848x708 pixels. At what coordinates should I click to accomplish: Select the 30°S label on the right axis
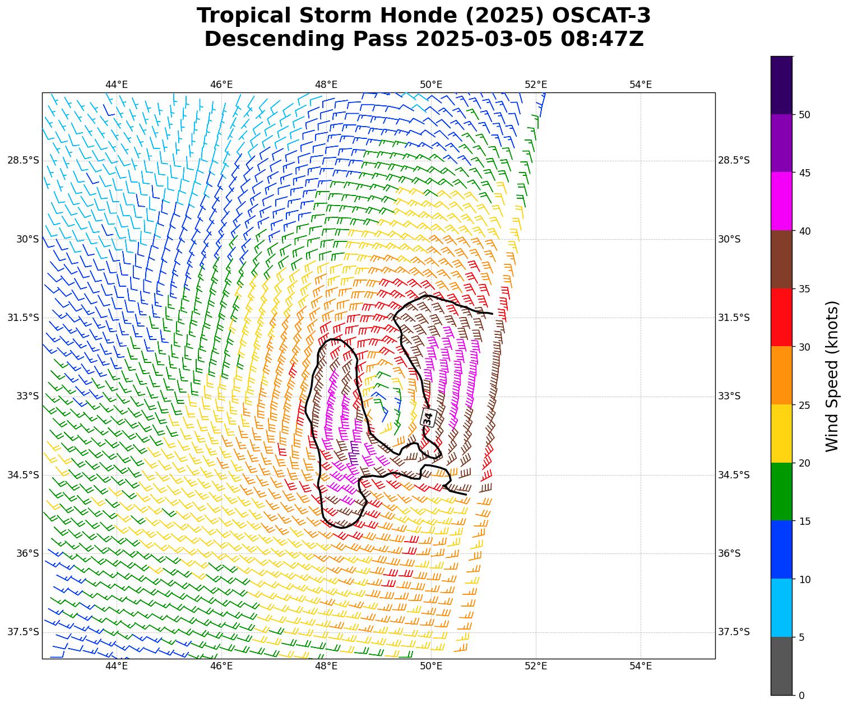pyautogui.click(x=729, y=239)
